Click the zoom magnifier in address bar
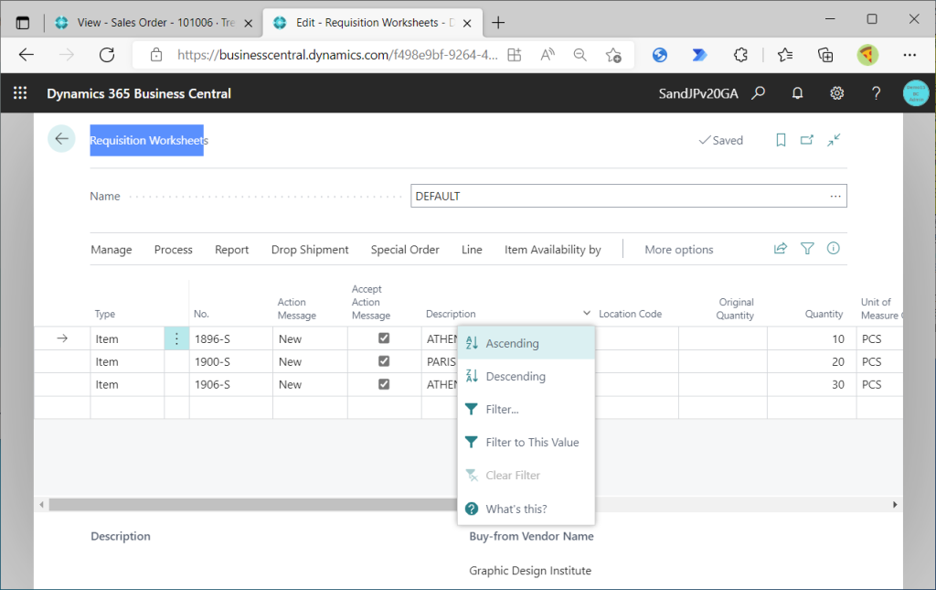Viewport: 936px width, 590px height. [x=580, y=55]
